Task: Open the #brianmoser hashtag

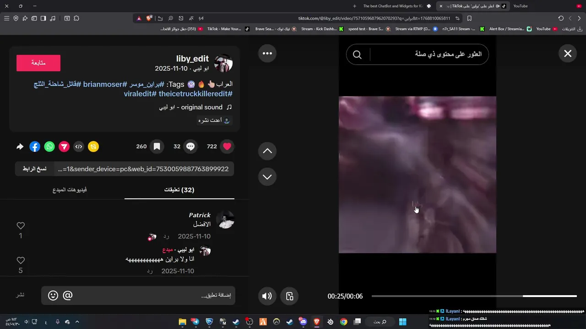Action: point(105,84)
